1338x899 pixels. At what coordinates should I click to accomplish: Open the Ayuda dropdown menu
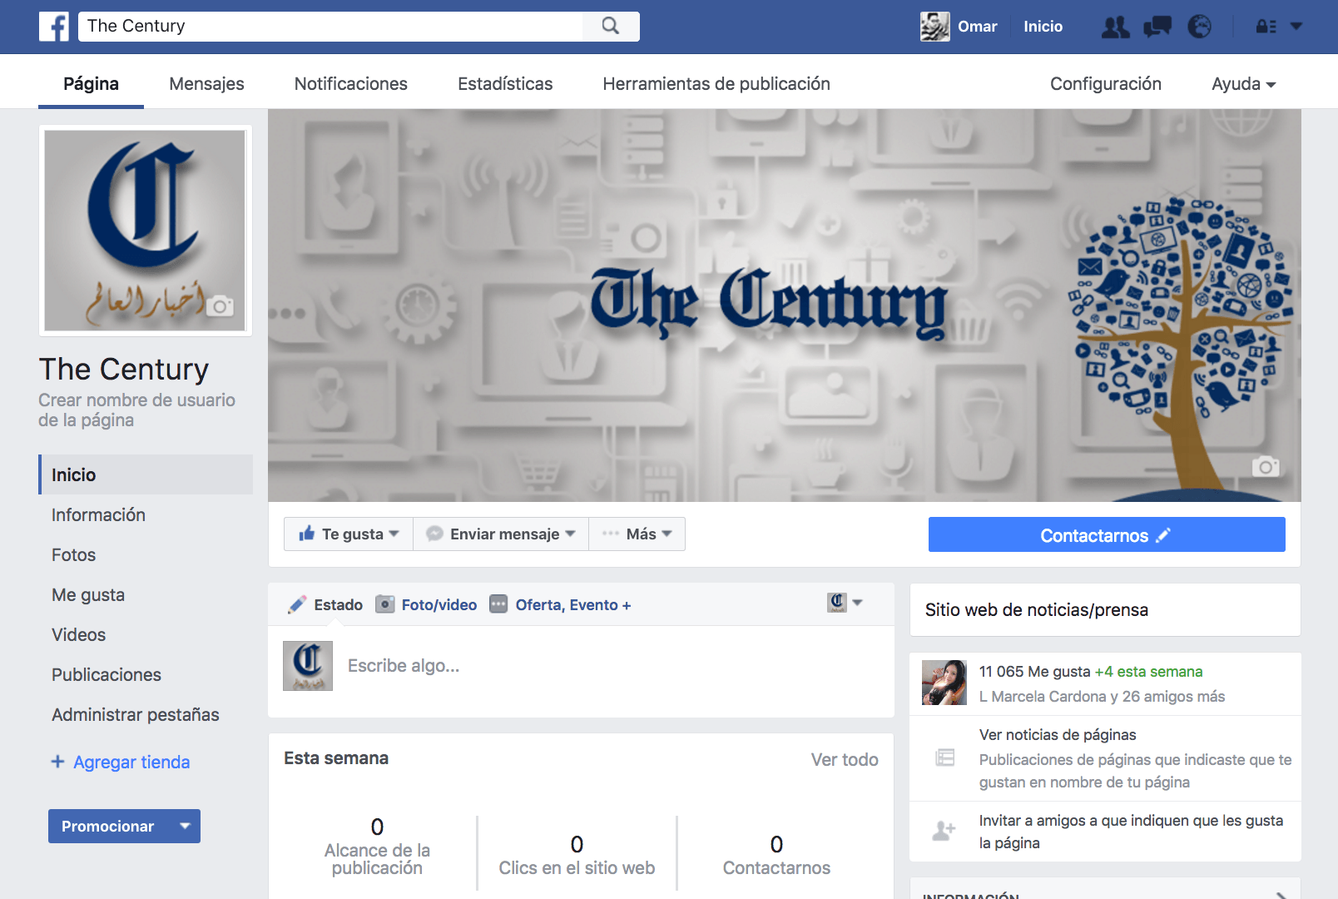click(1243, 84)
